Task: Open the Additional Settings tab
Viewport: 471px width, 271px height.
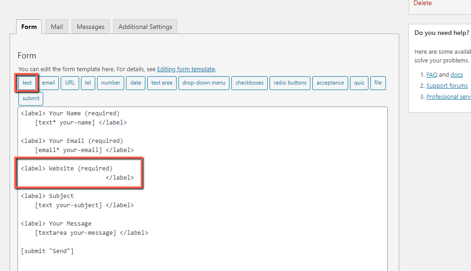Action: pyautogui.click(x=145, y=27)
